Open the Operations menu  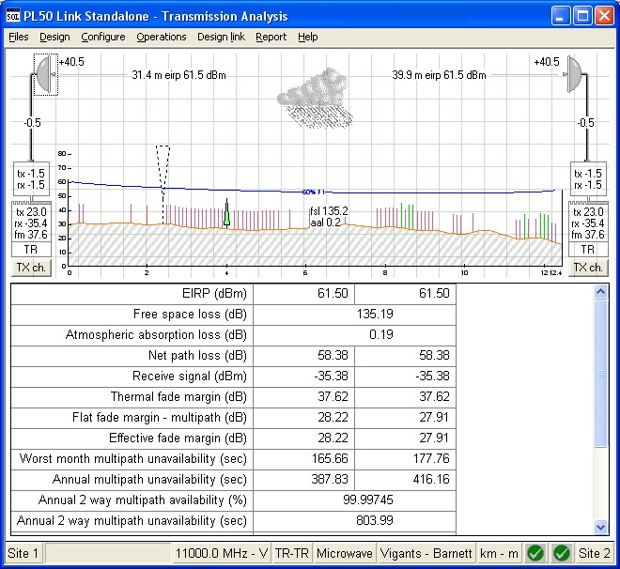tap(162, 38)
